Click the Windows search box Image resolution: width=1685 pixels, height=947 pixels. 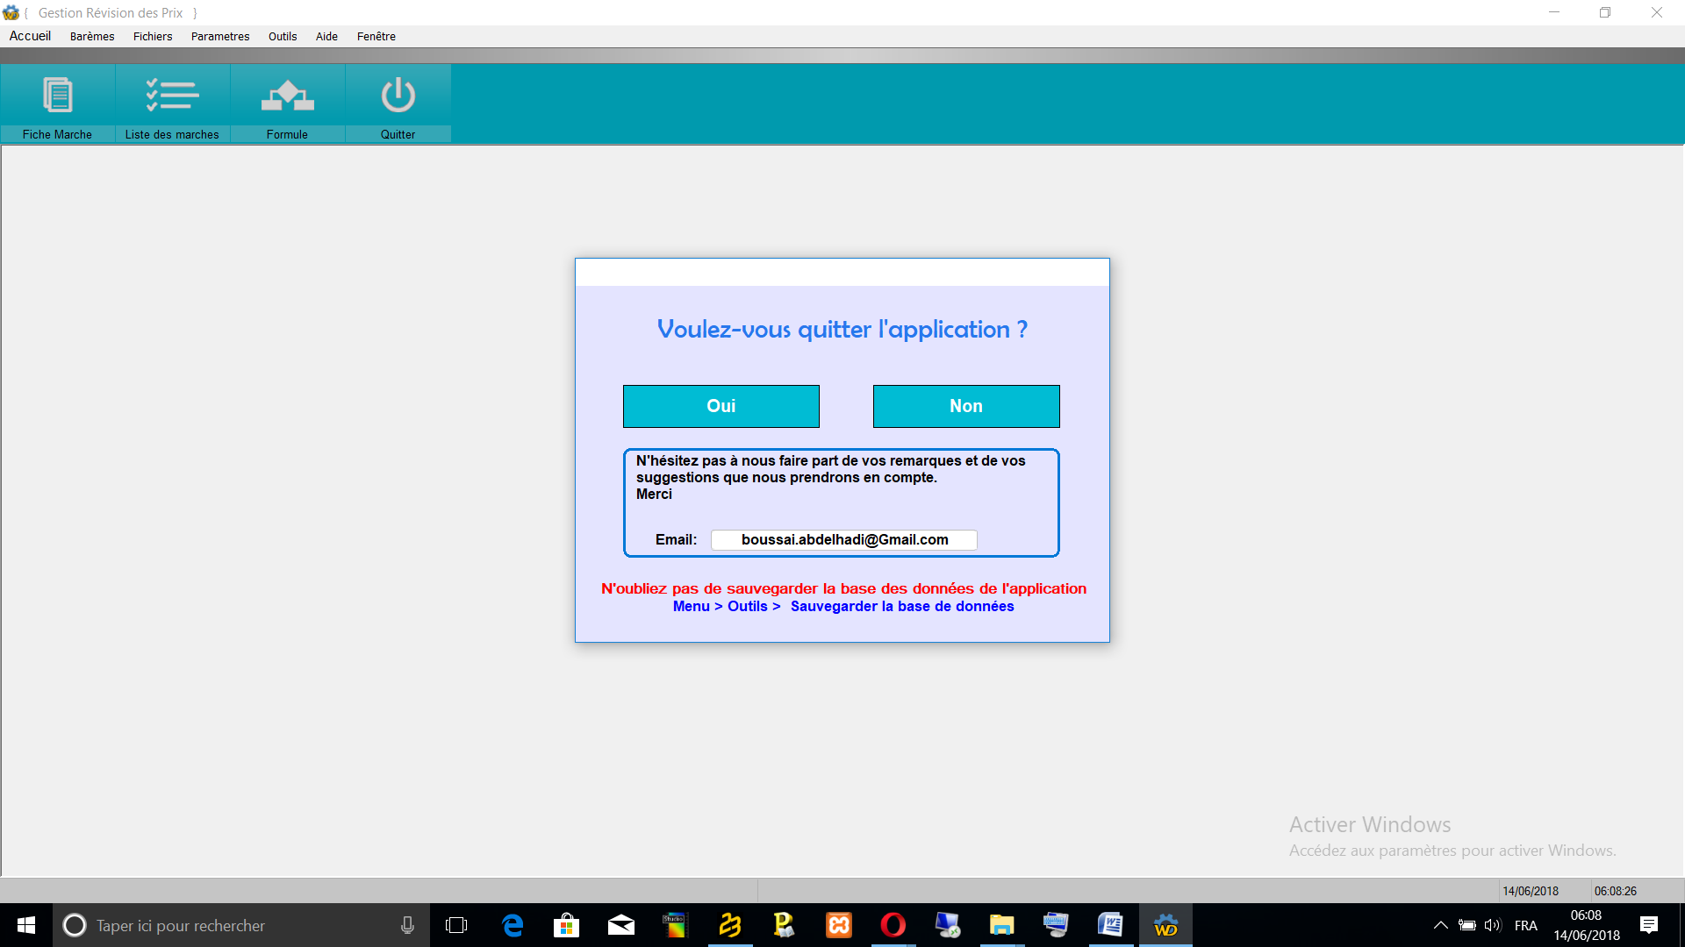237,925
